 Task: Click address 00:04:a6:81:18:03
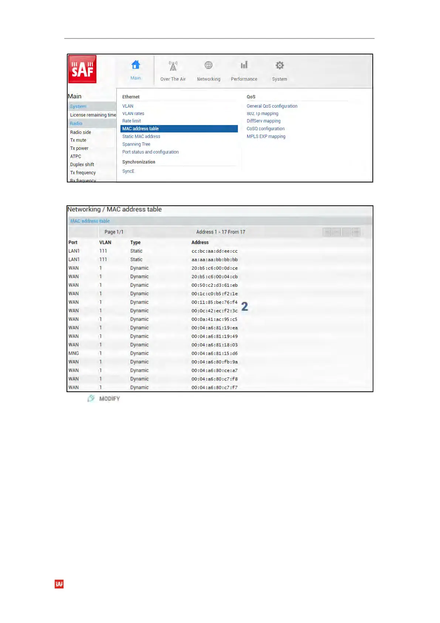215,344
